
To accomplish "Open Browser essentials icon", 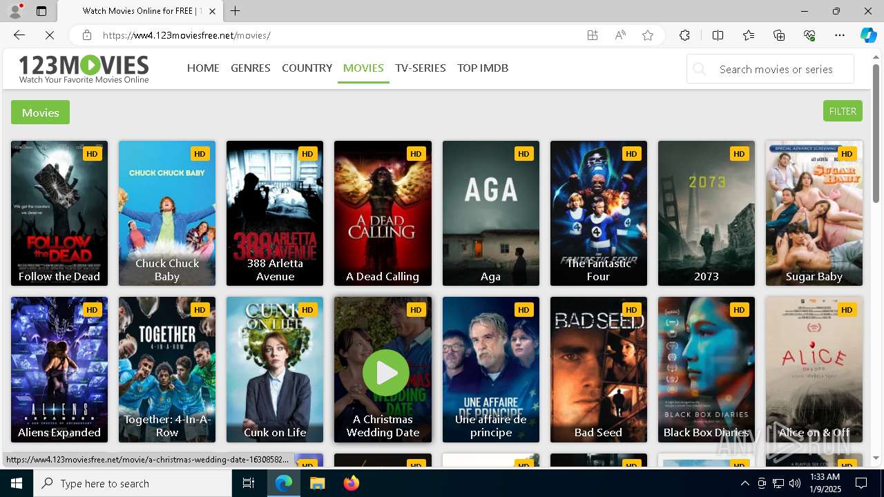I will point(809,35).
